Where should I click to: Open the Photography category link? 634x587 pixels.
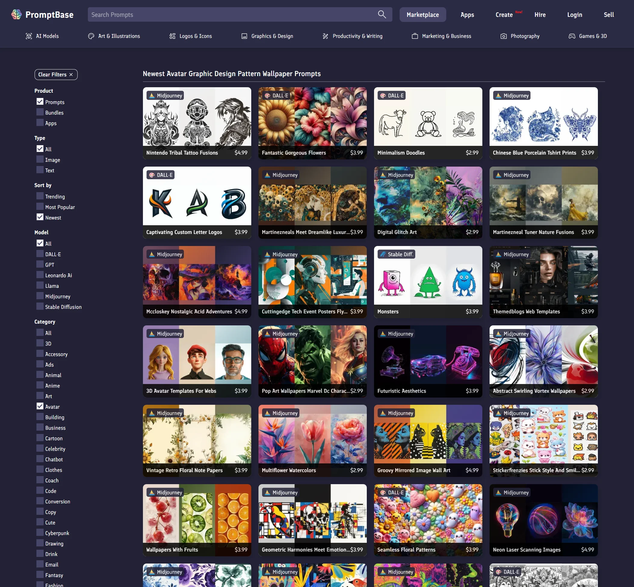520,36
